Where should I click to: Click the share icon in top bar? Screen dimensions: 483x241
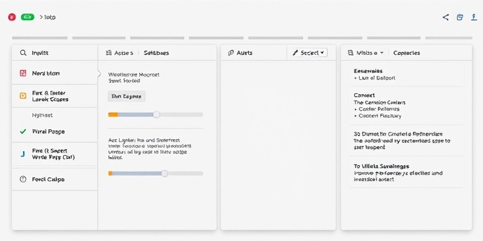point(446,17)
